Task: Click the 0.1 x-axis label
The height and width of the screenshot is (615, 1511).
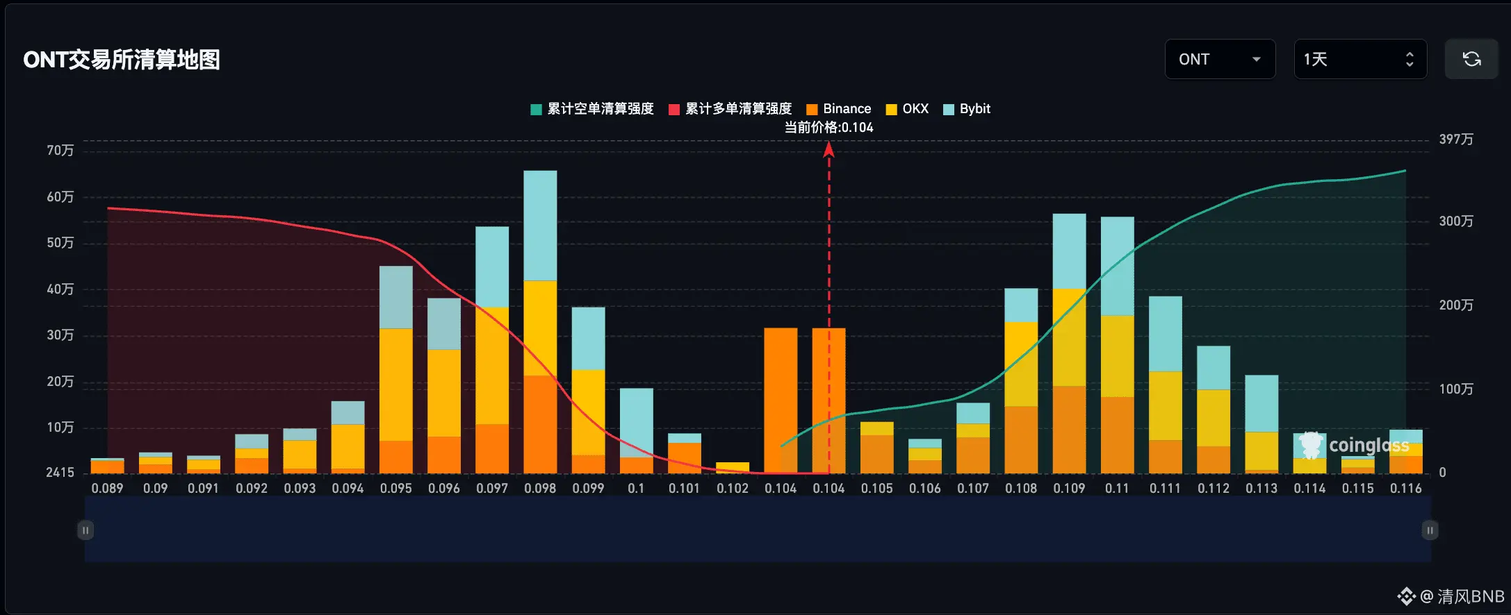Action: tap(636, 489)
